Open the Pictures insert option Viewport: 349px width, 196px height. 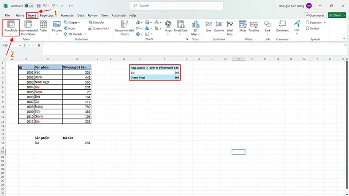[x=57, y=28]
